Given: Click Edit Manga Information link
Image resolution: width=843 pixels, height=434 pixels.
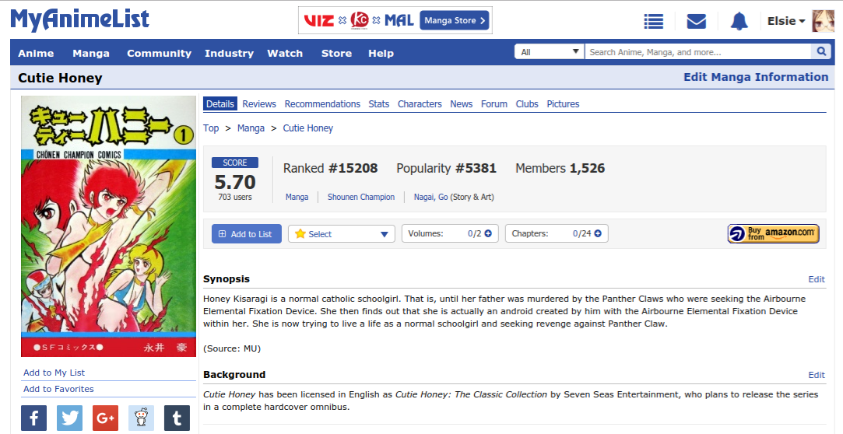Looking at the screenshot, I should [x=756, y=77].
